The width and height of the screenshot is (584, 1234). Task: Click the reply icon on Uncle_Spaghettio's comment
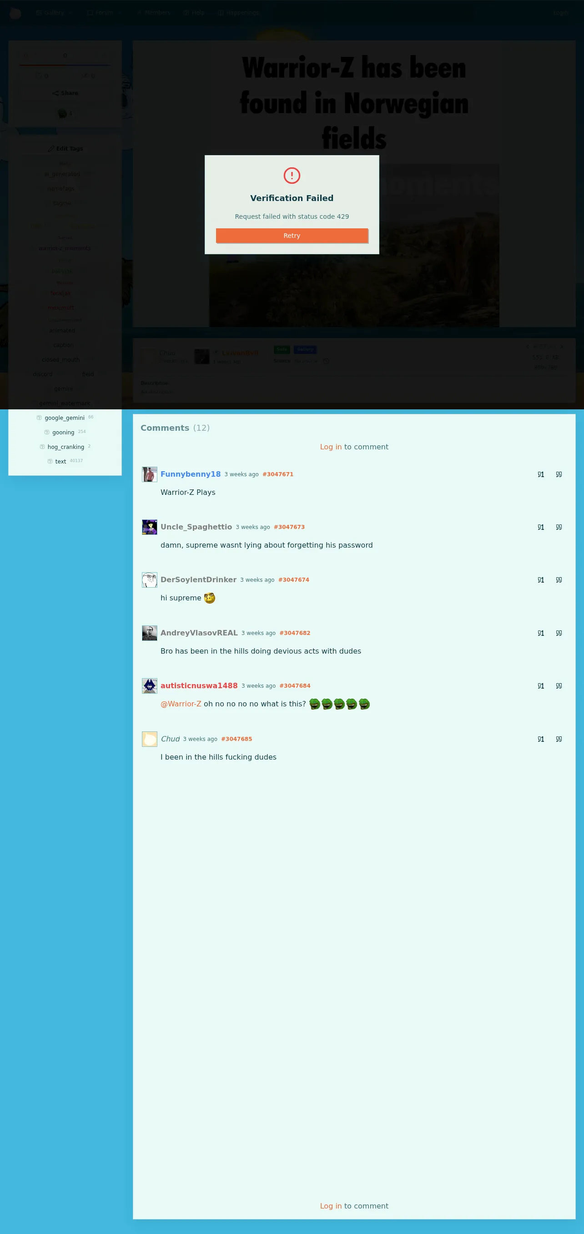541,527
